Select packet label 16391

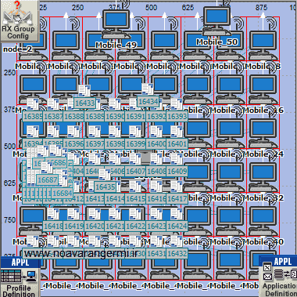point(135,116)
